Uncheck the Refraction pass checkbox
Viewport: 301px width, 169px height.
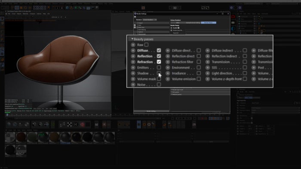pyautogui.click(x=159, y=62)
